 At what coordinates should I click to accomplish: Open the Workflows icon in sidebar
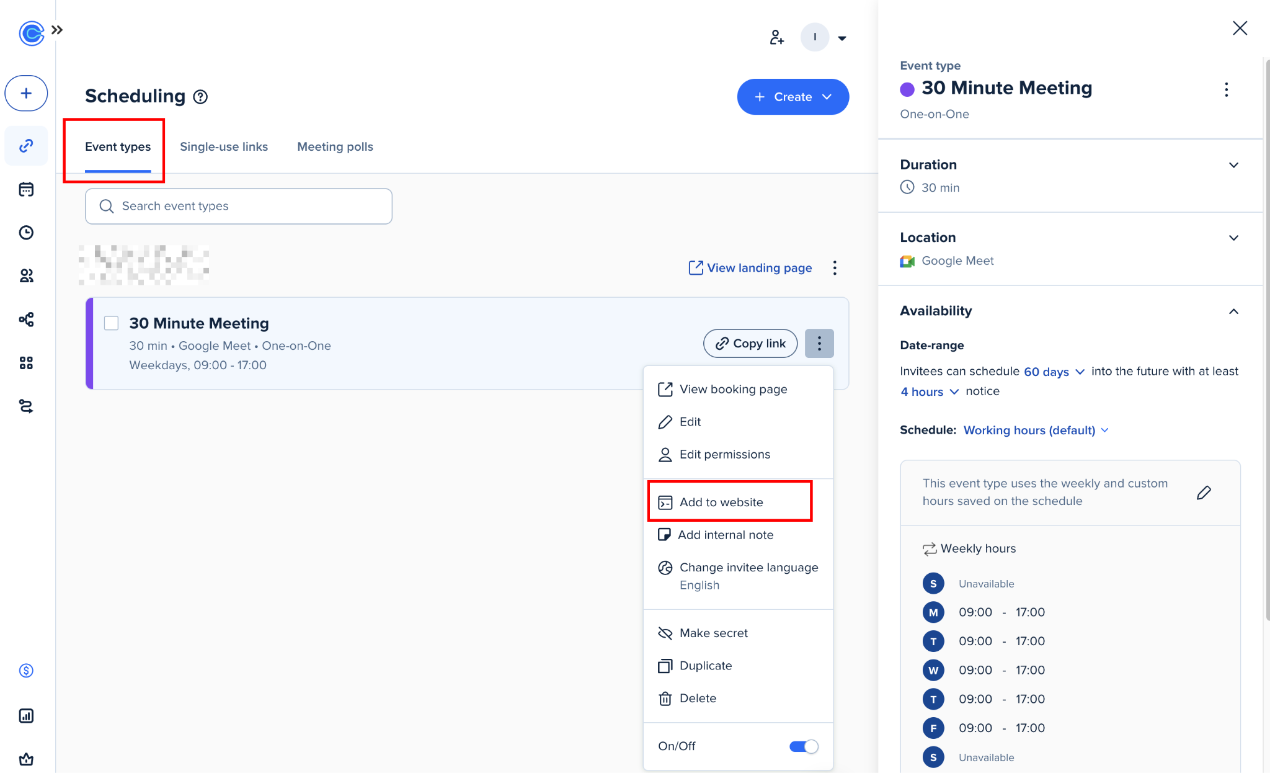coord(26,319)
